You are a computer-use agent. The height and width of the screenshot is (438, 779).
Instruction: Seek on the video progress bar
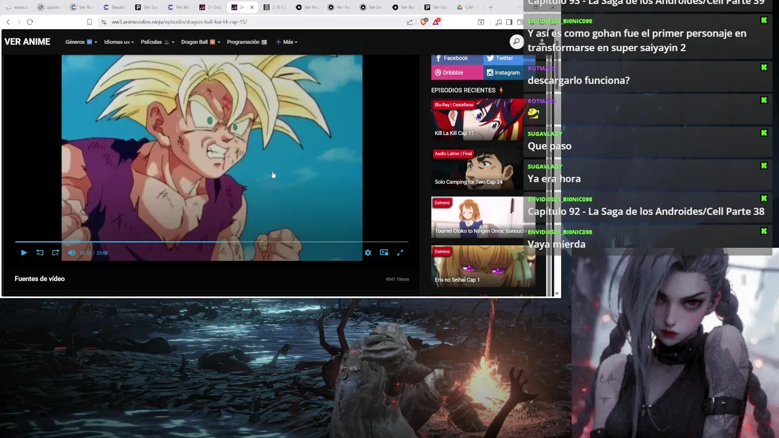[x=211, y=242]
